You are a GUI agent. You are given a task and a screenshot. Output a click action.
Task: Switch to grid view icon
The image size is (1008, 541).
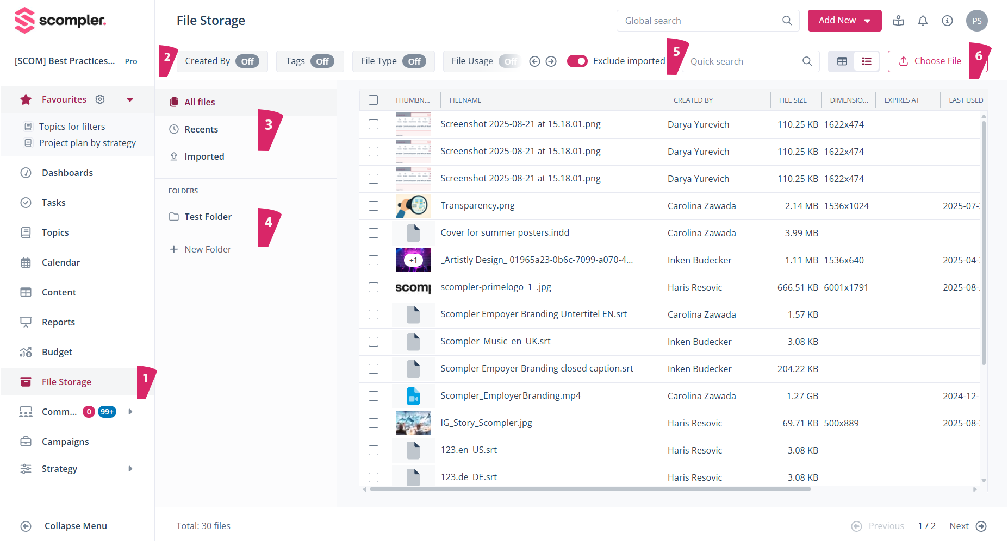[x=842, y=61]
